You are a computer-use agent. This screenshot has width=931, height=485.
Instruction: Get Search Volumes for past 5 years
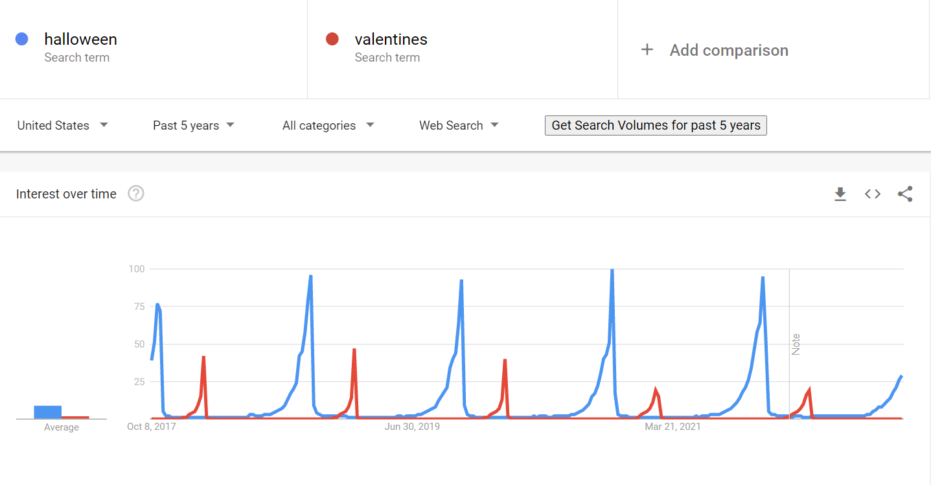(656, 125)
